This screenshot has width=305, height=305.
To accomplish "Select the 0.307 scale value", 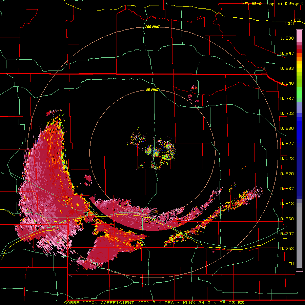I will pyautogui.click(x=287, y=234).
